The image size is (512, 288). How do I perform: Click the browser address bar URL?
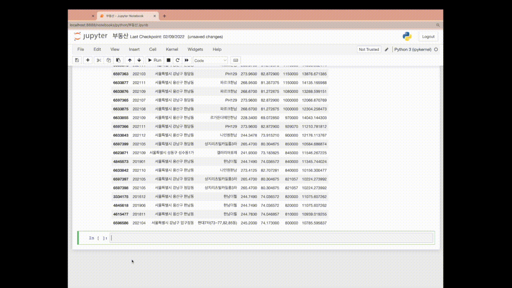(109, 25)
